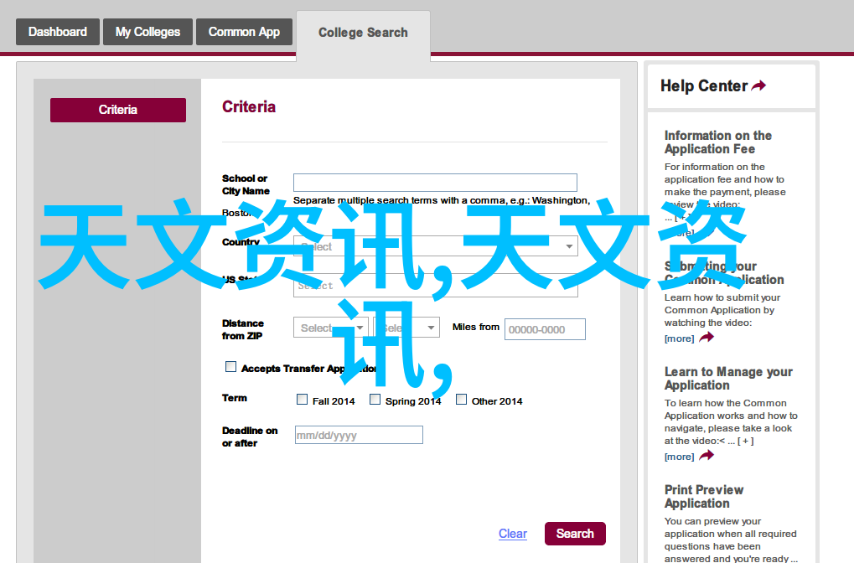
Task: Expand the US State dropdown
Action: [x=435, y=286]
